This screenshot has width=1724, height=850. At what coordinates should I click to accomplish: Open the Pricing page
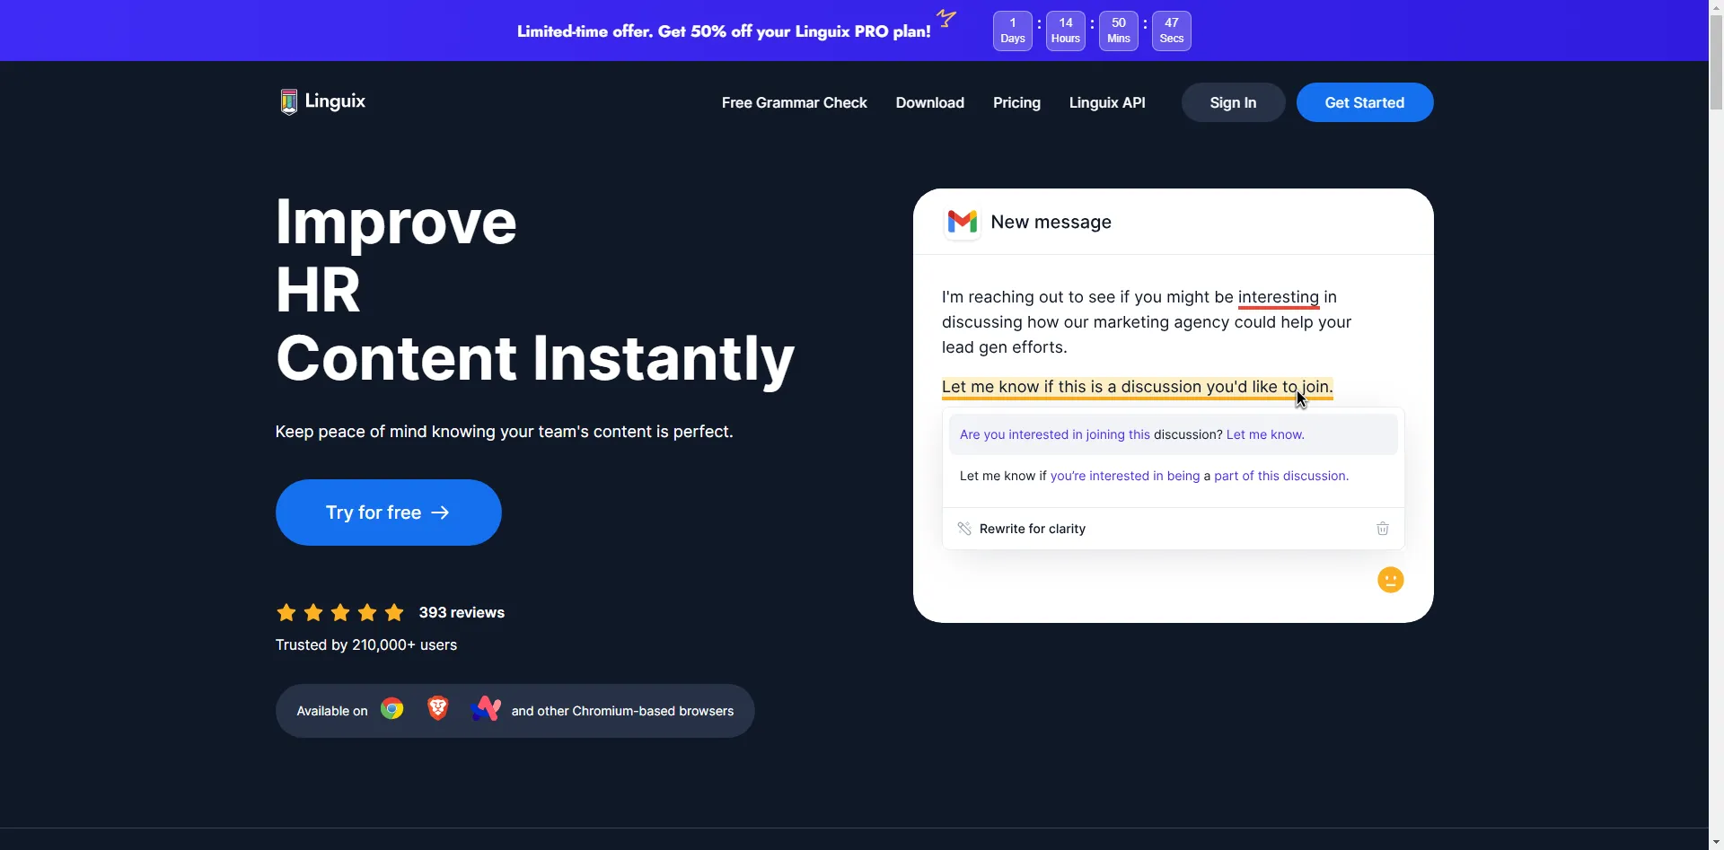pos(1016,102)
